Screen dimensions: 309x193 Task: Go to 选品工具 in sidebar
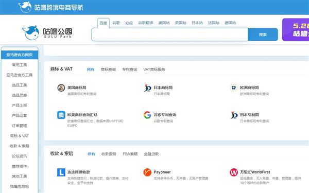coord(20,85)
